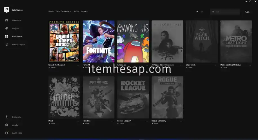Select the Among Us cover thumbnail
This screenshot has width=258, height=140.
(x=133, y=41)
